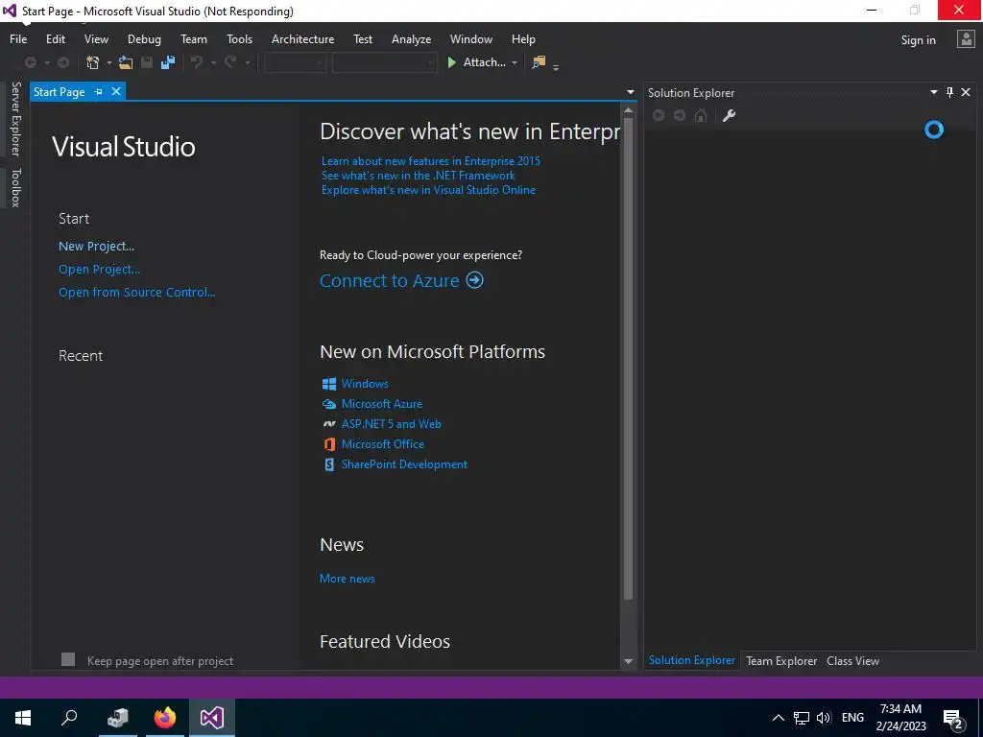
Task: Click the New Project toolbar icon
Action: click(x=93, y=62)
